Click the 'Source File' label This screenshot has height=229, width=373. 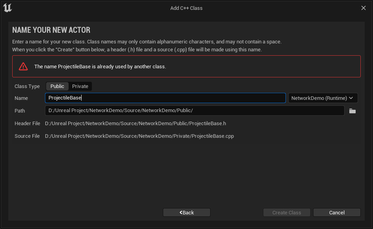point(27,136)
